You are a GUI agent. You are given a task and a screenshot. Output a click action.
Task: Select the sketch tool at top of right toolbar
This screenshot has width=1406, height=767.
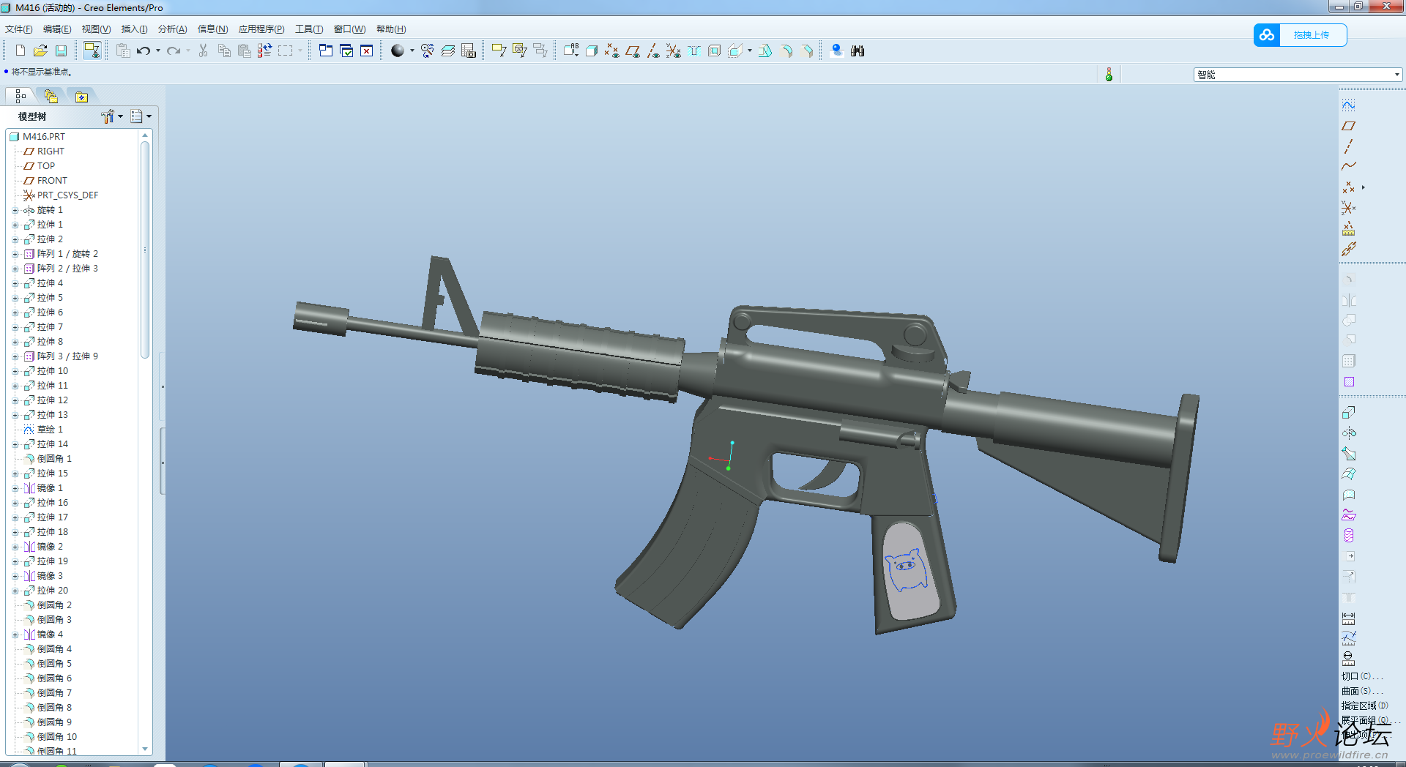tap(1348, 105)
